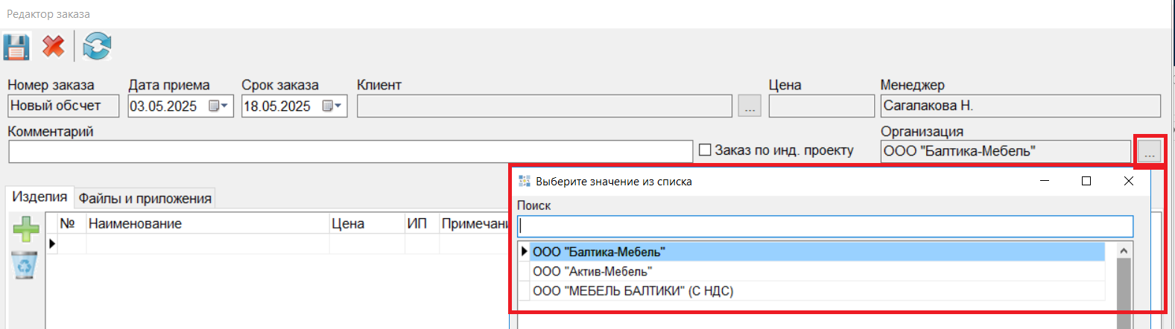Toggle the 'Заказ по инд. проекту' checkbox
The height and width of the screenshot is (329, 1175).
click(x=705, y=150)
